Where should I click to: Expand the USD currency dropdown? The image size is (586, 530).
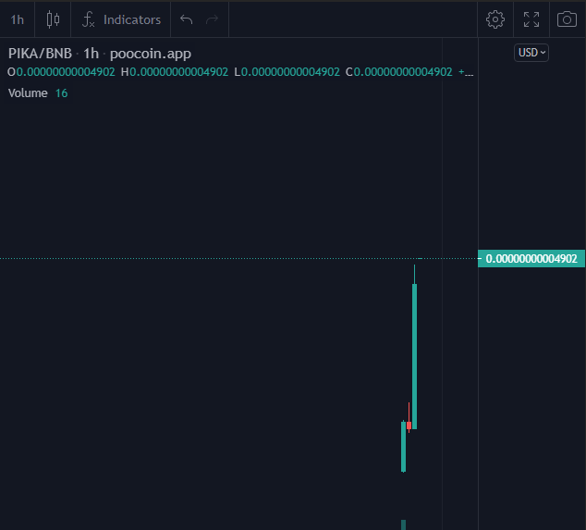pos(531,53)
